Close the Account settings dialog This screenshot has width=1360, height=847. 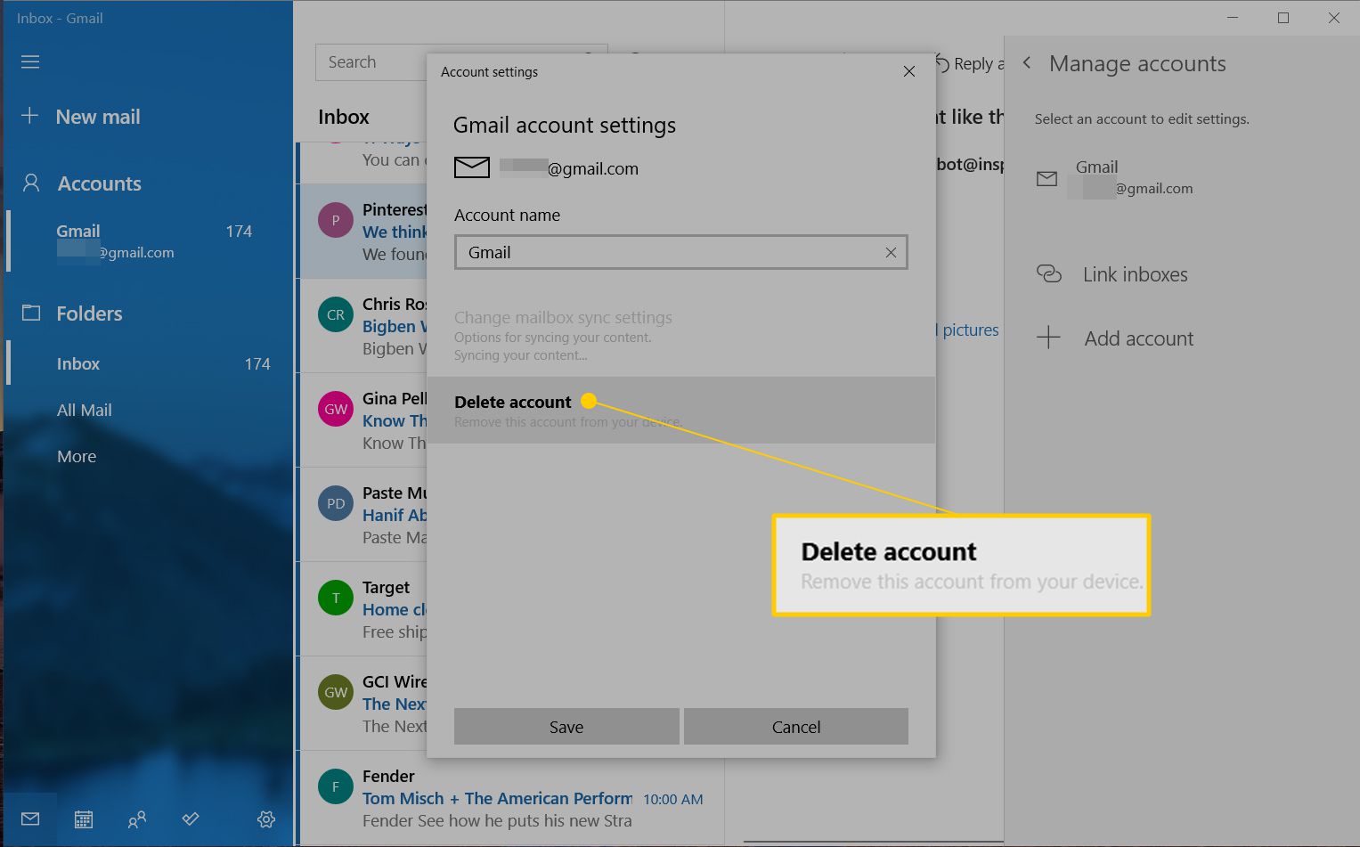tap(909, 71)
